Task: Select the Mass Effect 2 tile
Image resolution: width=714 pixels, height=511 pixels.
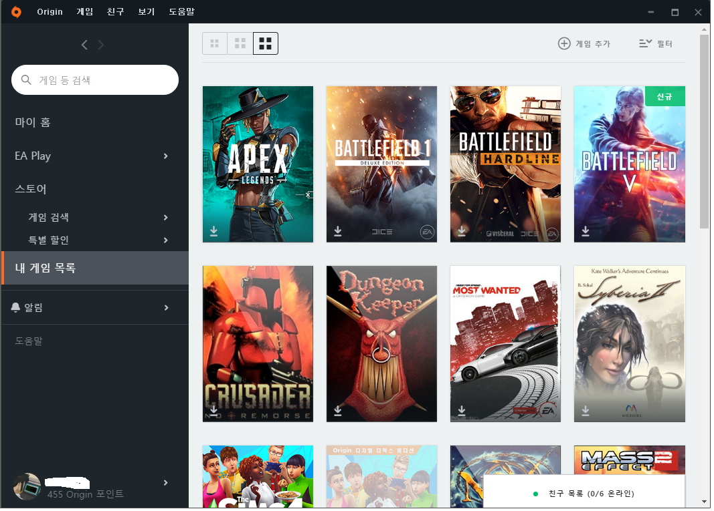Action: click(x=629, y=460)
